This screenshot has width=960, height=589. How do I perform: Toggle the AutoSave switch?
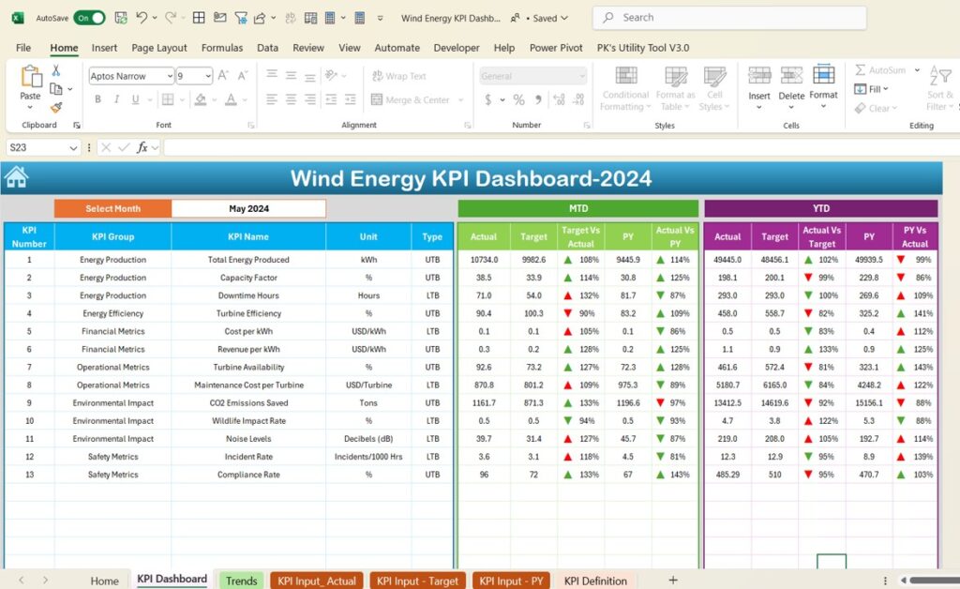point(89,18)
